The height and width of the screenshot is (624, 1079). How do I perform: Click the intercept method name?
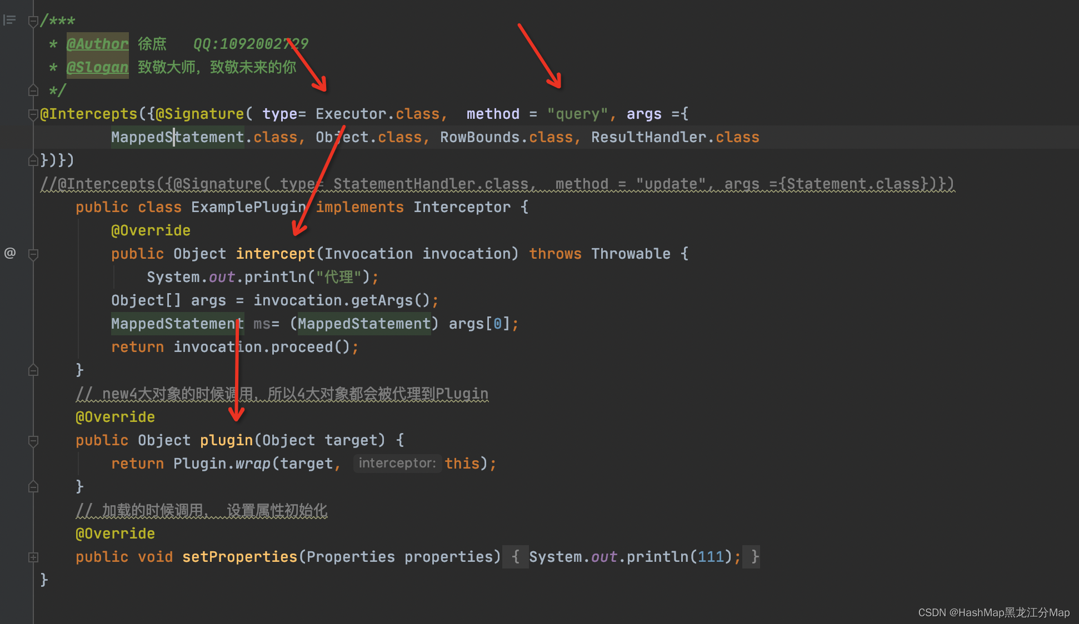[x=276, y=254]
